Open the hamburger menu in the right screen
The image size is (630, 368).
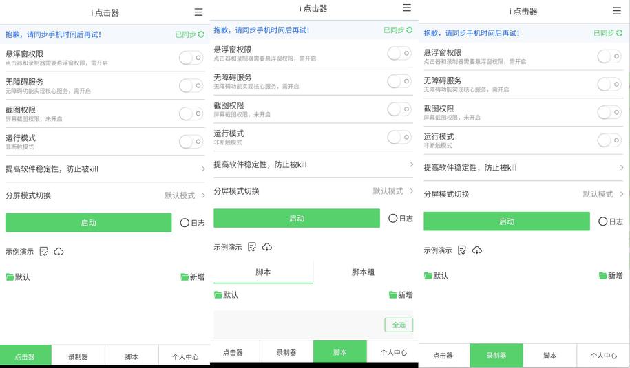tap(616, 11)
